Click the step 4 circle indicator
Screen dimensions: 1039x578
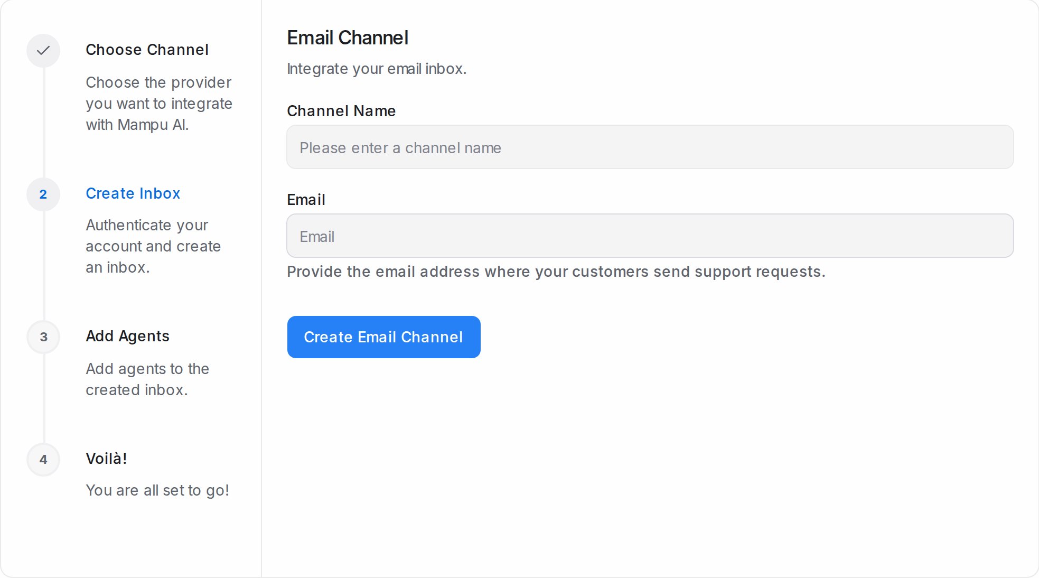point(43,460)
